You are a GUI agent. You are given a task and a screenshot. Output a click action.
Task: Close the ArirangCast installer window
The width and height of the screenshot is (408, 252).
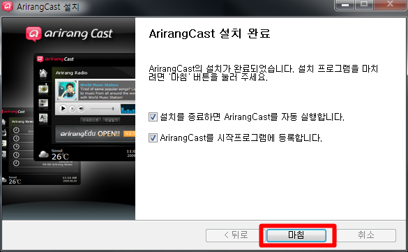[390, 5]
